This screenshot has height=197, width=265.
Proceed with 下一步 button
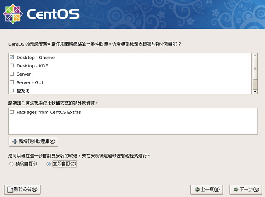246,190
